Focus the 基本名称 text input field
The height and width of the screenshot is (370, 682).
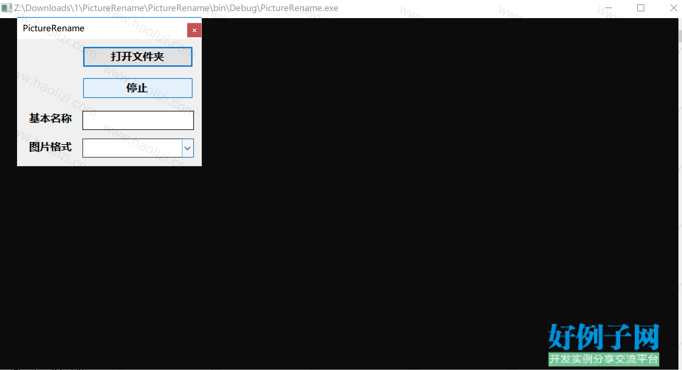coord(138,120)
